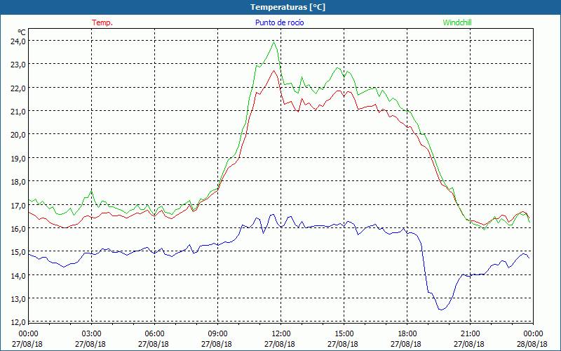Image resolution: width=561 pixels, height=351 pixels.
Task: Click the 18:00 time axis label
Action: coord(407,334)
